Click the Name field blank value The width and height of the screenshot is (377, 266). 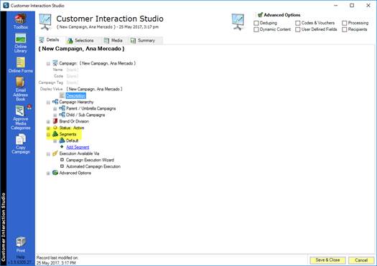pyautogui.click(x=73, y=70)
